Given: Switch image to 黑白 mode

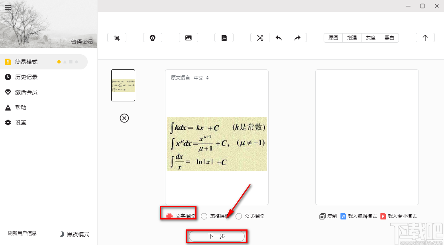Looking at the screenshot, I should pyautogui.click(x=389, y=38).
